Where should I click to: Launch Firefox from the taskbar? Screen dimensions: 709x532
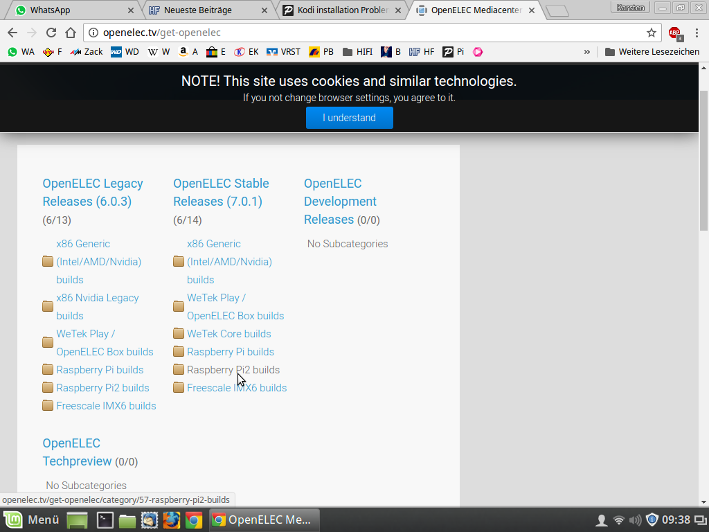172,520
